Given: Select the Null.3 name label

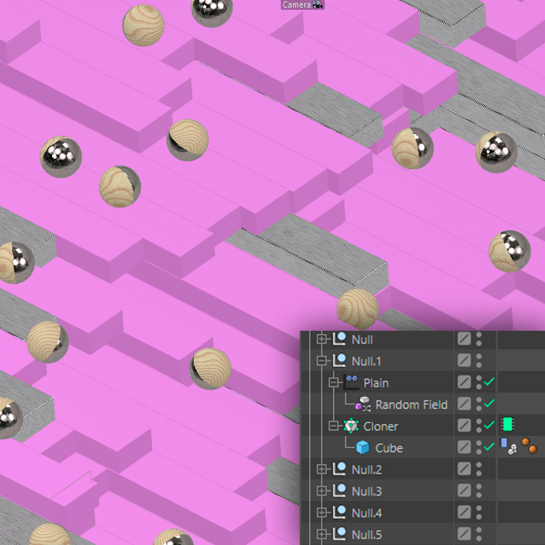Looking at the screenshot, I should (366, 491).
